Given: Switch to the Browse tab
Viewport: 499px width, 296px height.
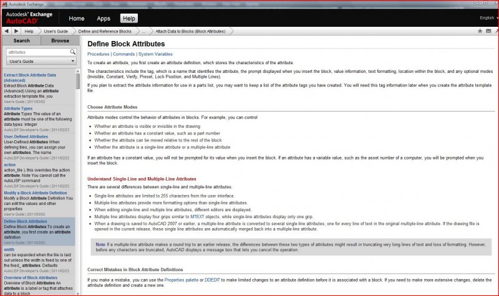Looking at the screenshot, I should [60, 41].
